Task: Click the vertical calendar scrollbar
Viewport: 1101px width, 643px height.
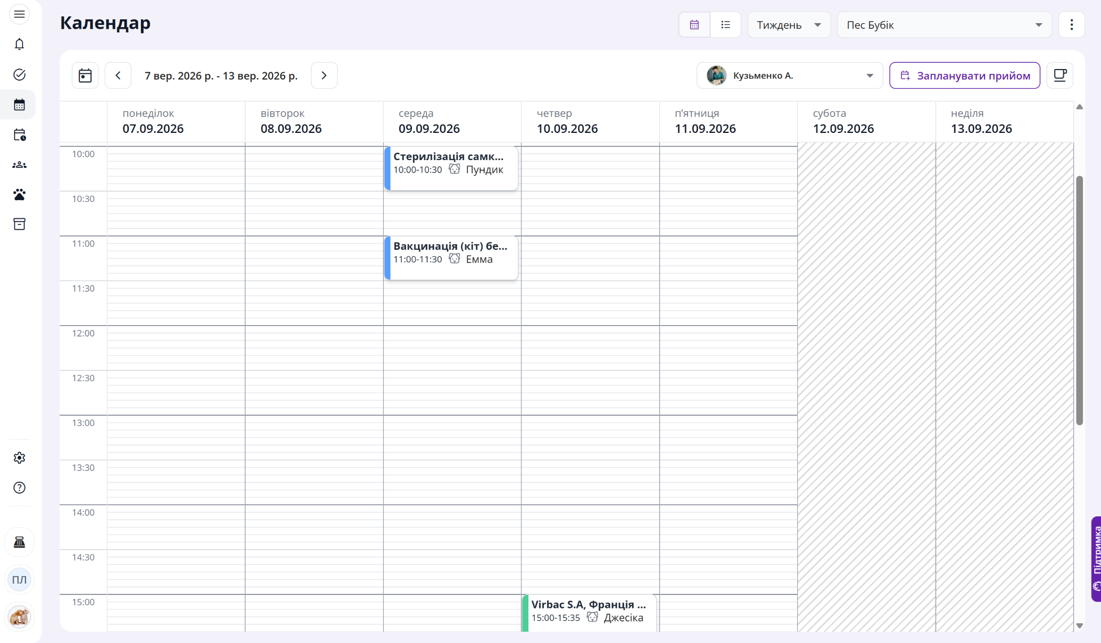Action: 1080,300
